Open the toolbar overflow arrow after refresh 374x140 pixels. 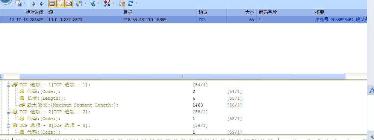pos(136,4)
